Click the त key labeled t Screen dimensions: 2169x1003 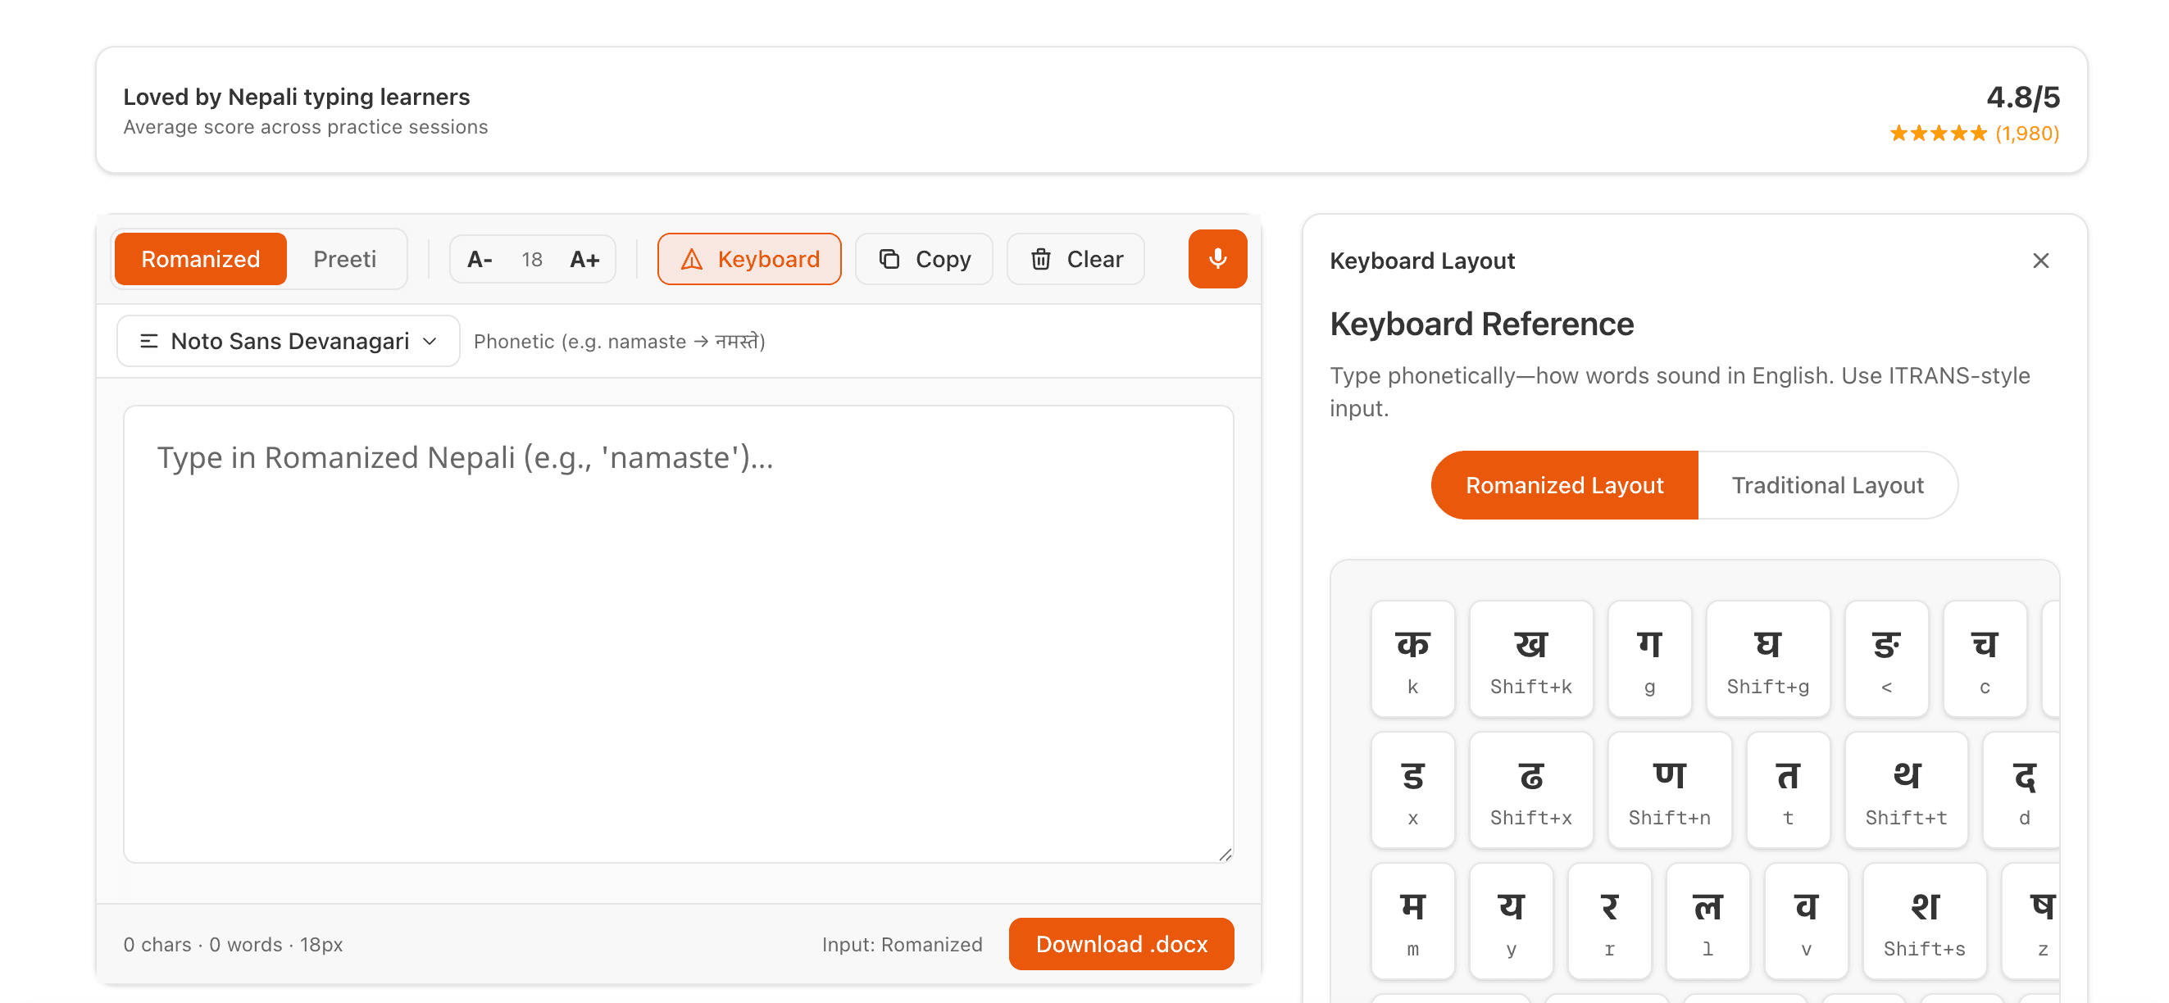[x=1788, y=790]
